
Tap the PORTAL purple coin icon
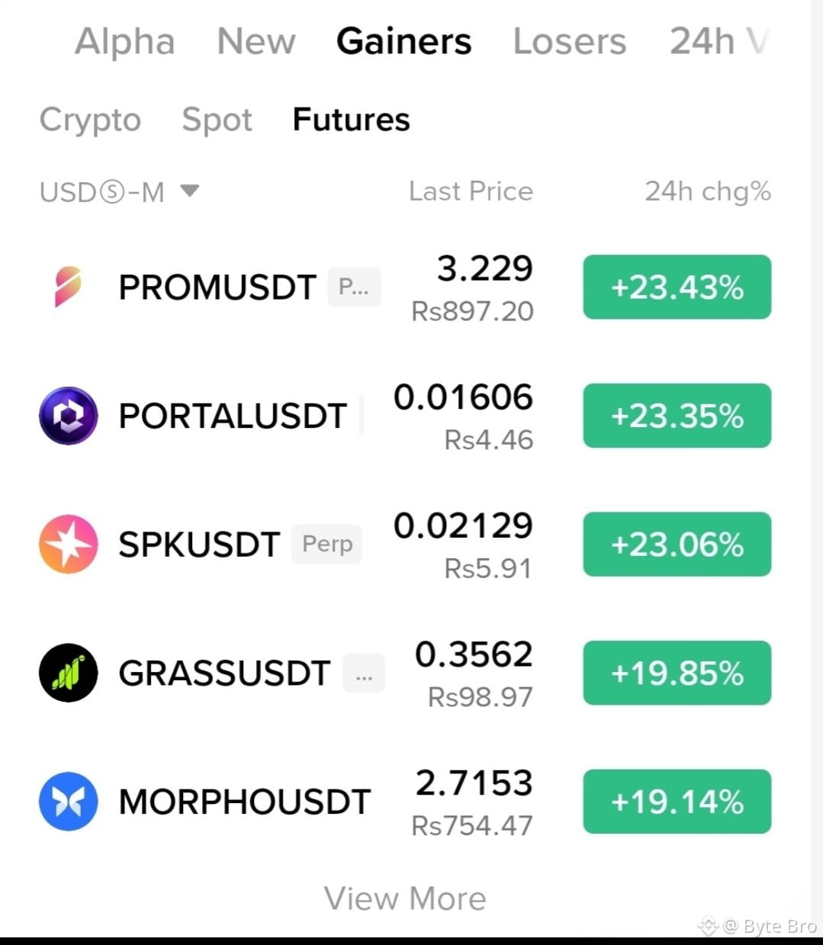point(69,416)
